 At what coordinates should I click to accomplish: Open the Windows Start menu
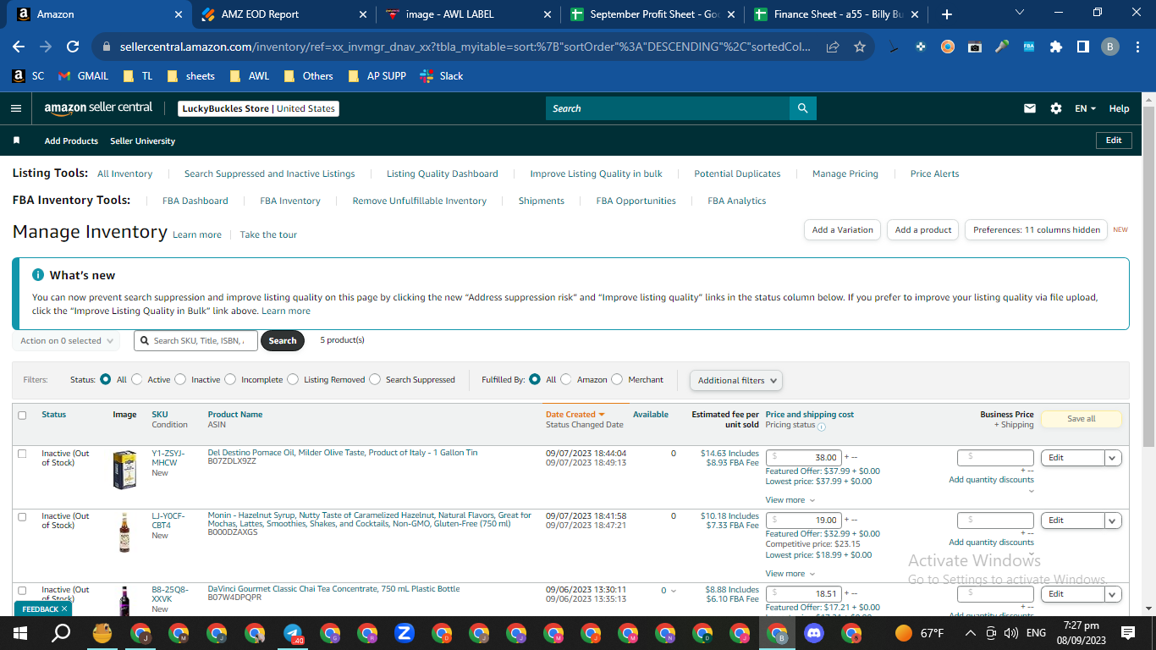click(19, 633)
